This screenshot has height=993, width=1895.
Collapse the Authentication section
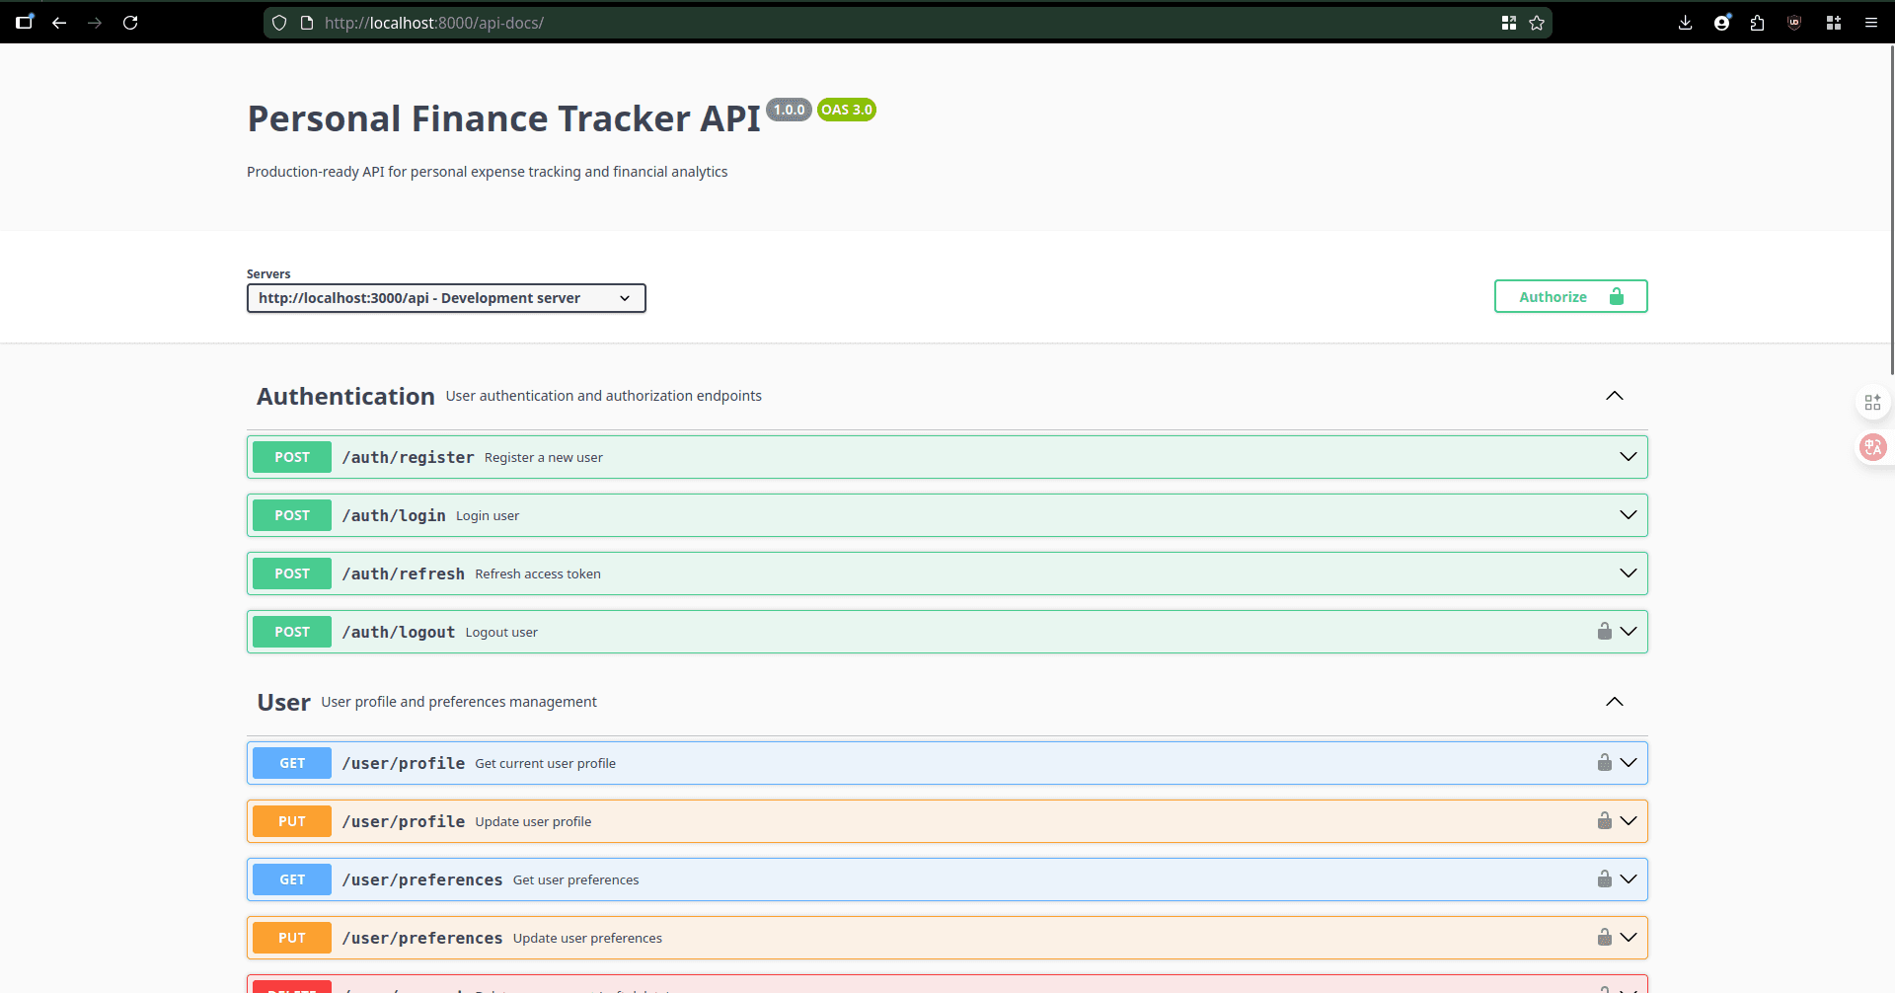(1615, 396)
